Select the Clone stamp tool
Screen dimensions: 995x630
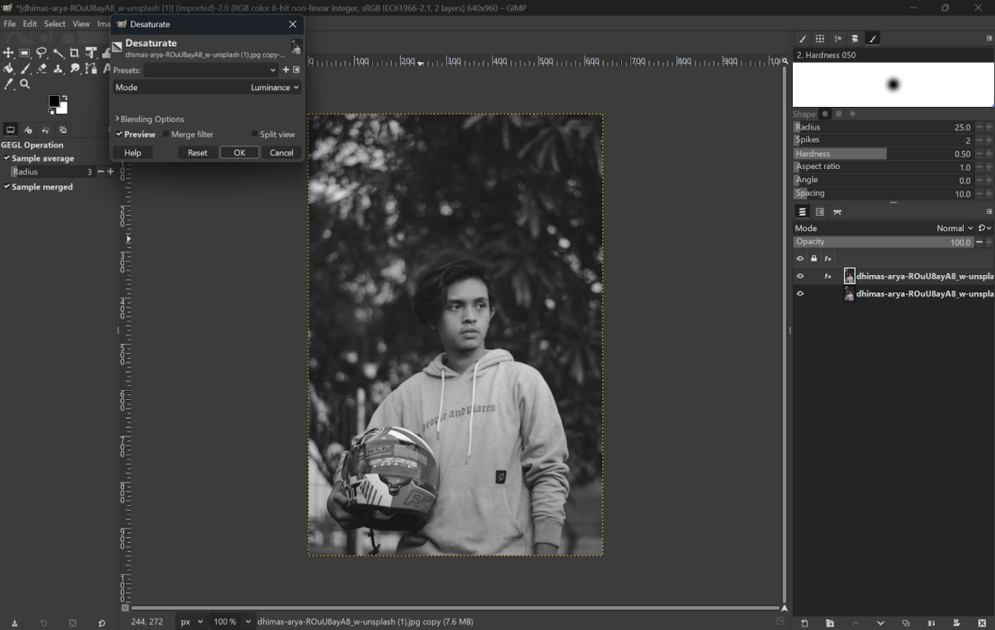coord(58,69)
